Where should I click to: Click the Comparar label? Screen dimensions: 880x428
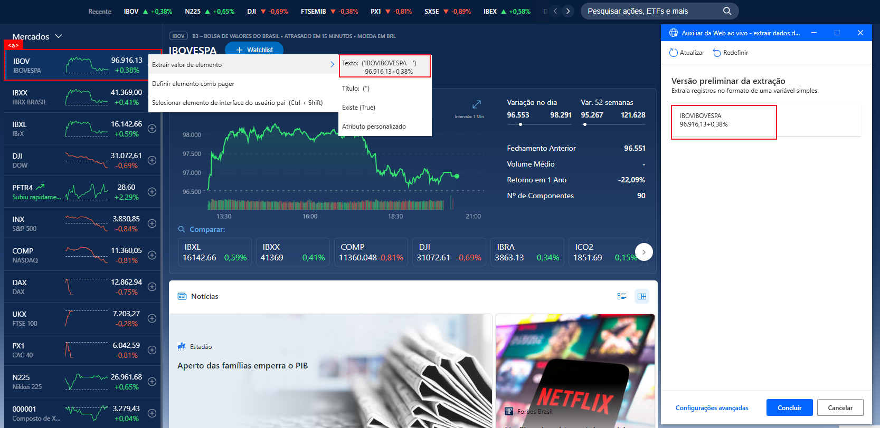pos(207,229)
